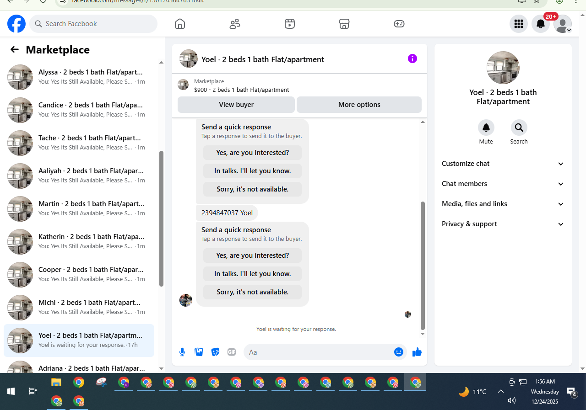Viewport: 586px width, 410px height.
Task: Click the View buyer button
Action: [x=236, y=105]
